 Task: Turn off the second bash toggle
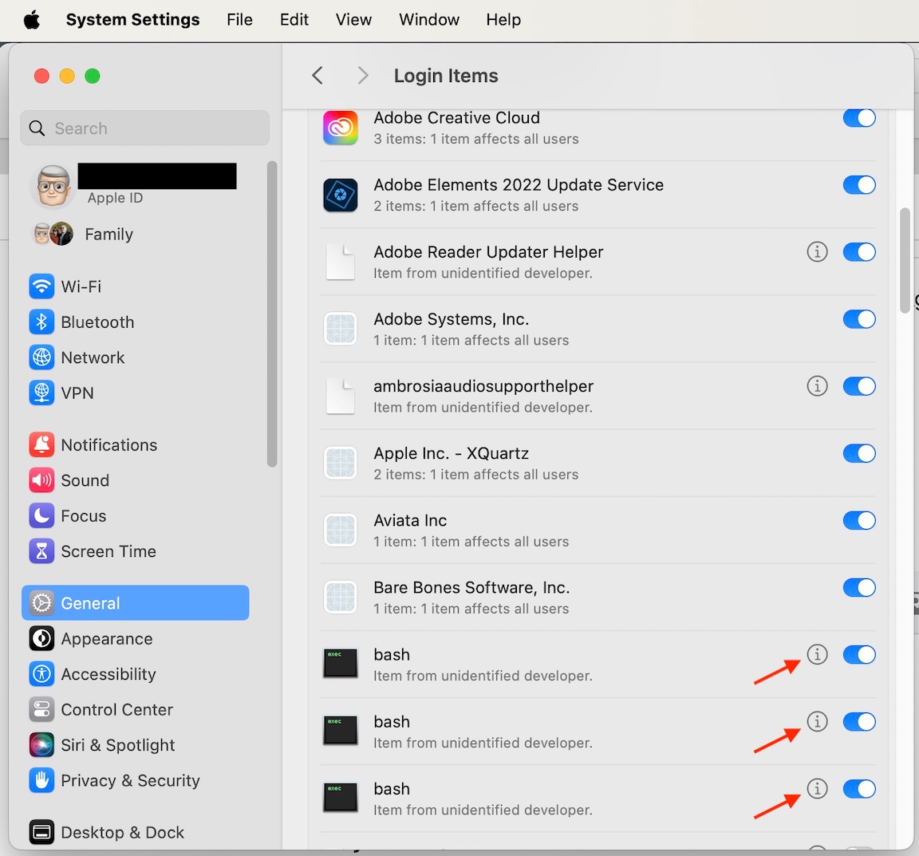pyautogui.click(x=859, y=721)
